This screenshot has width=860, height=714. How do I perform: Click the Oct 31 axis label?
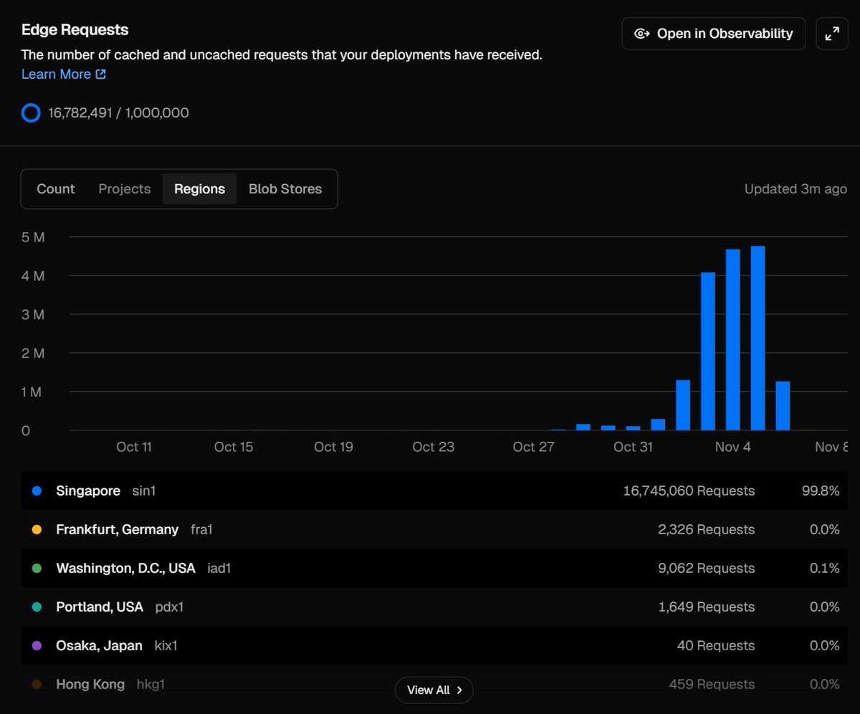[x=634, y=447]
